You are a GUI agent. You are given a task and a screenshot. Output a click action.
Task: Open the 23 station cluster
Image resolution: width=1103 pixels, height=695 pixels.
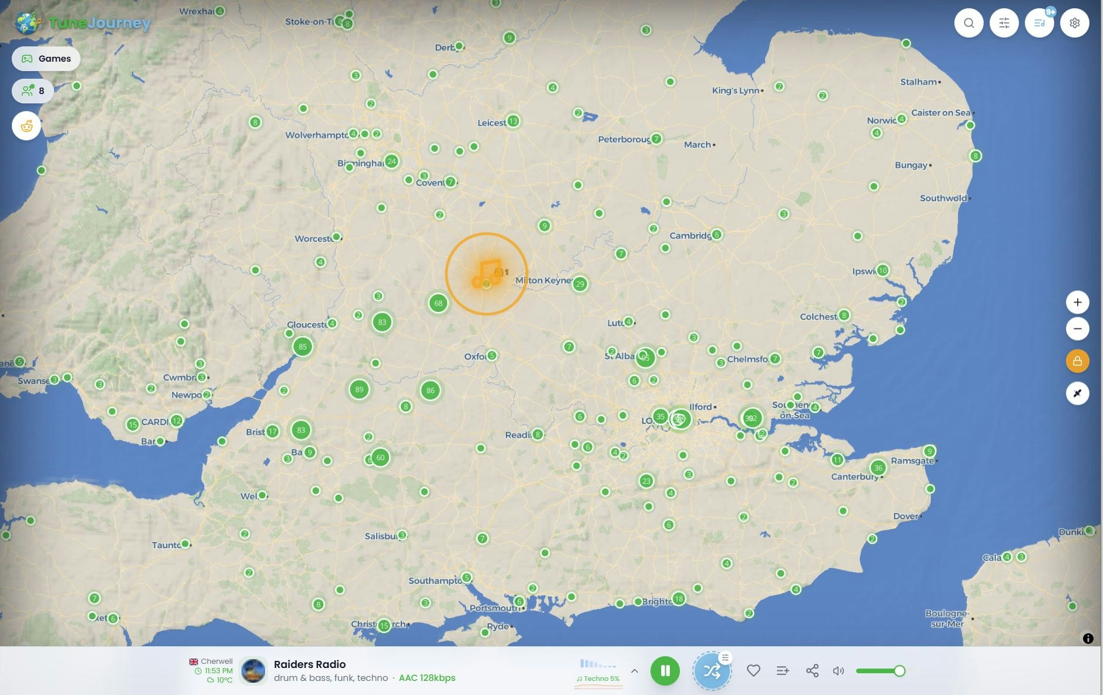click(x=646, y=481)
